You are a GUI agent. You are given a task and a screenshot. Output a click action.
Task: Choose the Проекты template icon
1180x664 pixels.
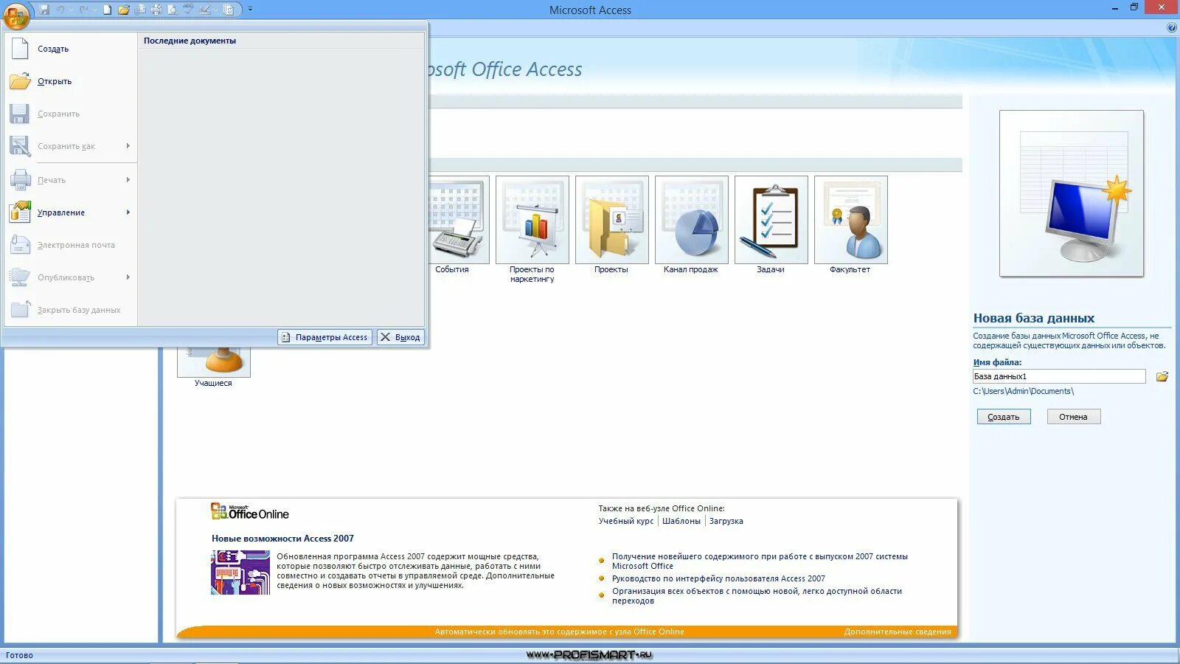tap(612, 220)
